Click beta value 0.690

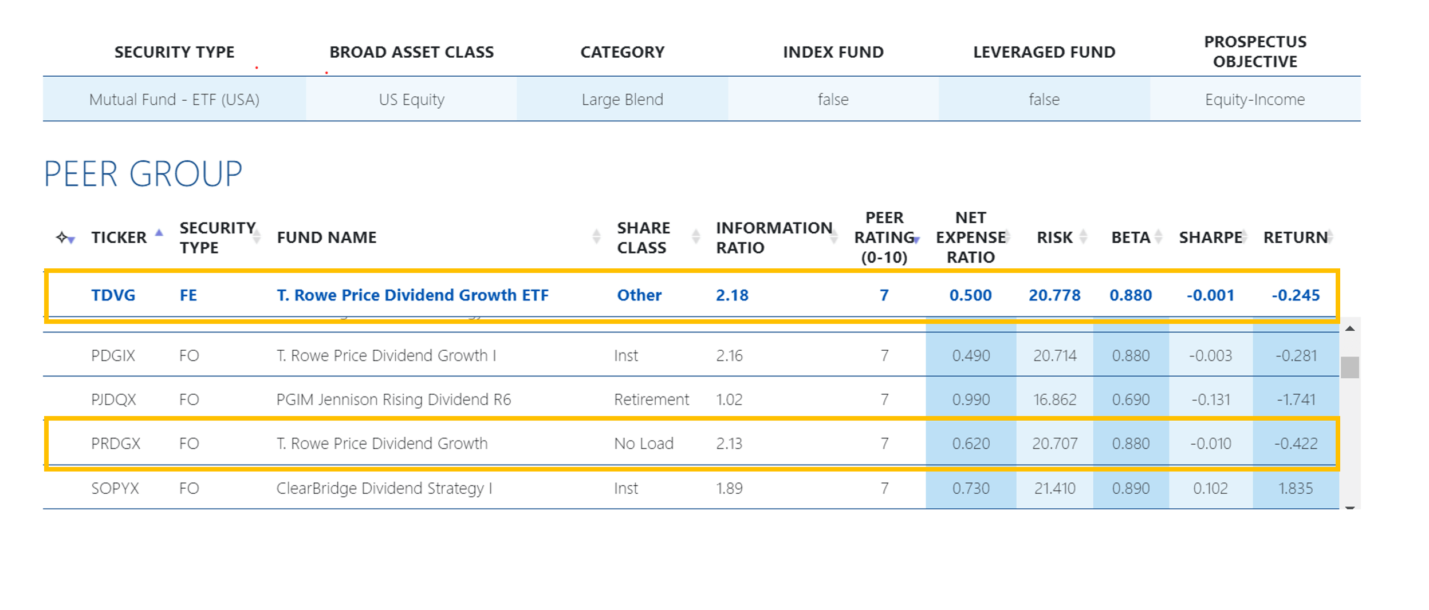[1131, 399]
